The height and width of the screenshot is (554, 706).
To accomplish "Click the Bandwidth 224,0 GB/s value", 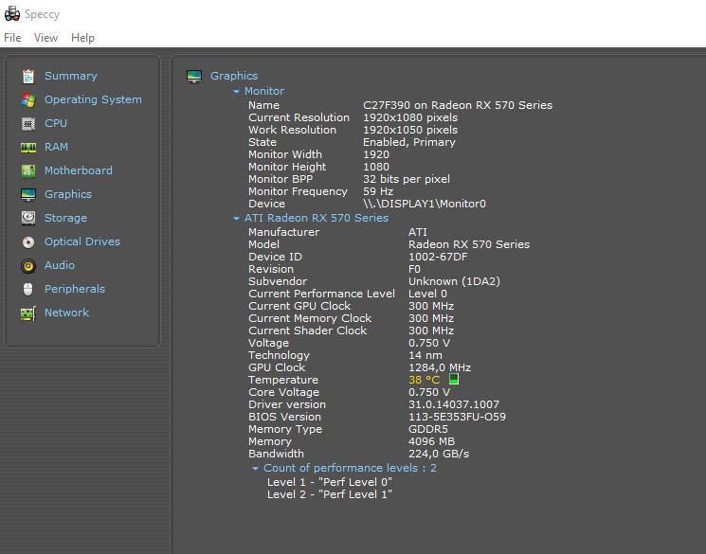I will pos(439,454).
